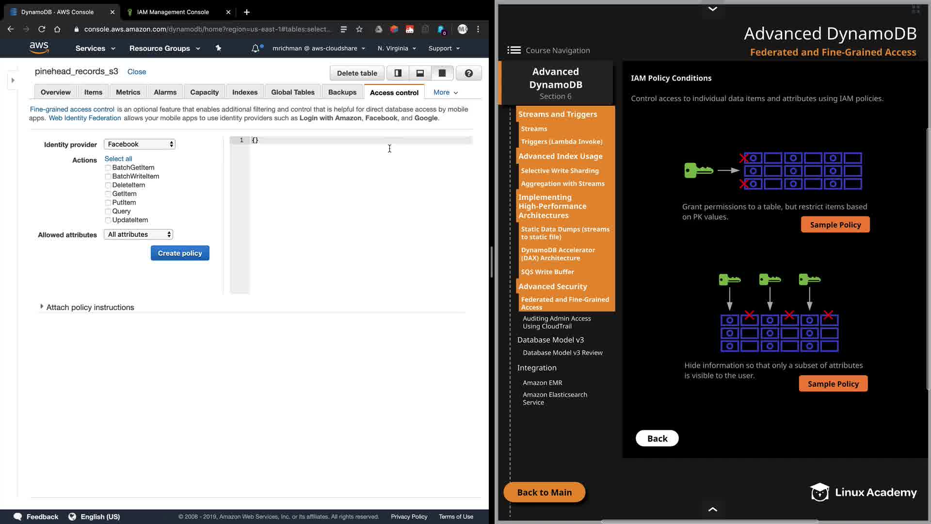Click the Select all actions link

118,159
